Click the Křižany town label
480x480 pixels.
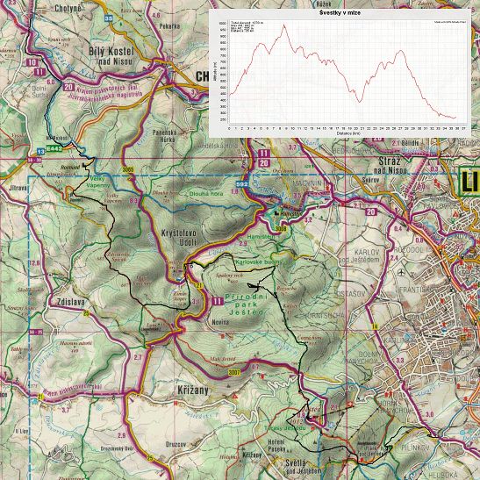click(193, 390)
